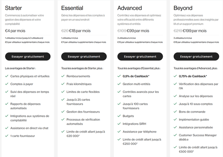Image resolution: width=223 pixels, height=157 pixels.
Task: Click Essayer gratuitement under Starter plan
Action: (28, 57)
